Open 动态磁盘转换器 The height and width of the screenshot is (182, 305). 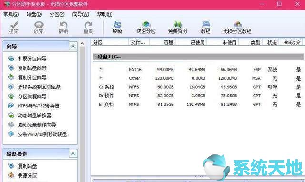point(30,115)
